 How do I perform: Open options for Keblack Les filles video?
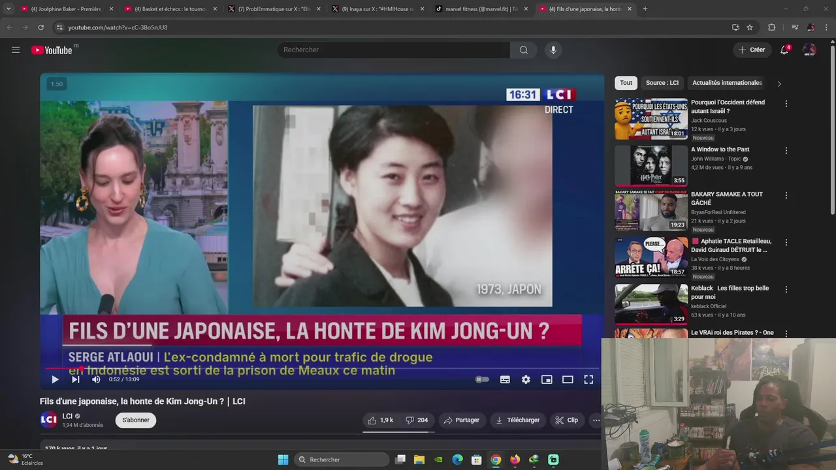pos(786,289)
